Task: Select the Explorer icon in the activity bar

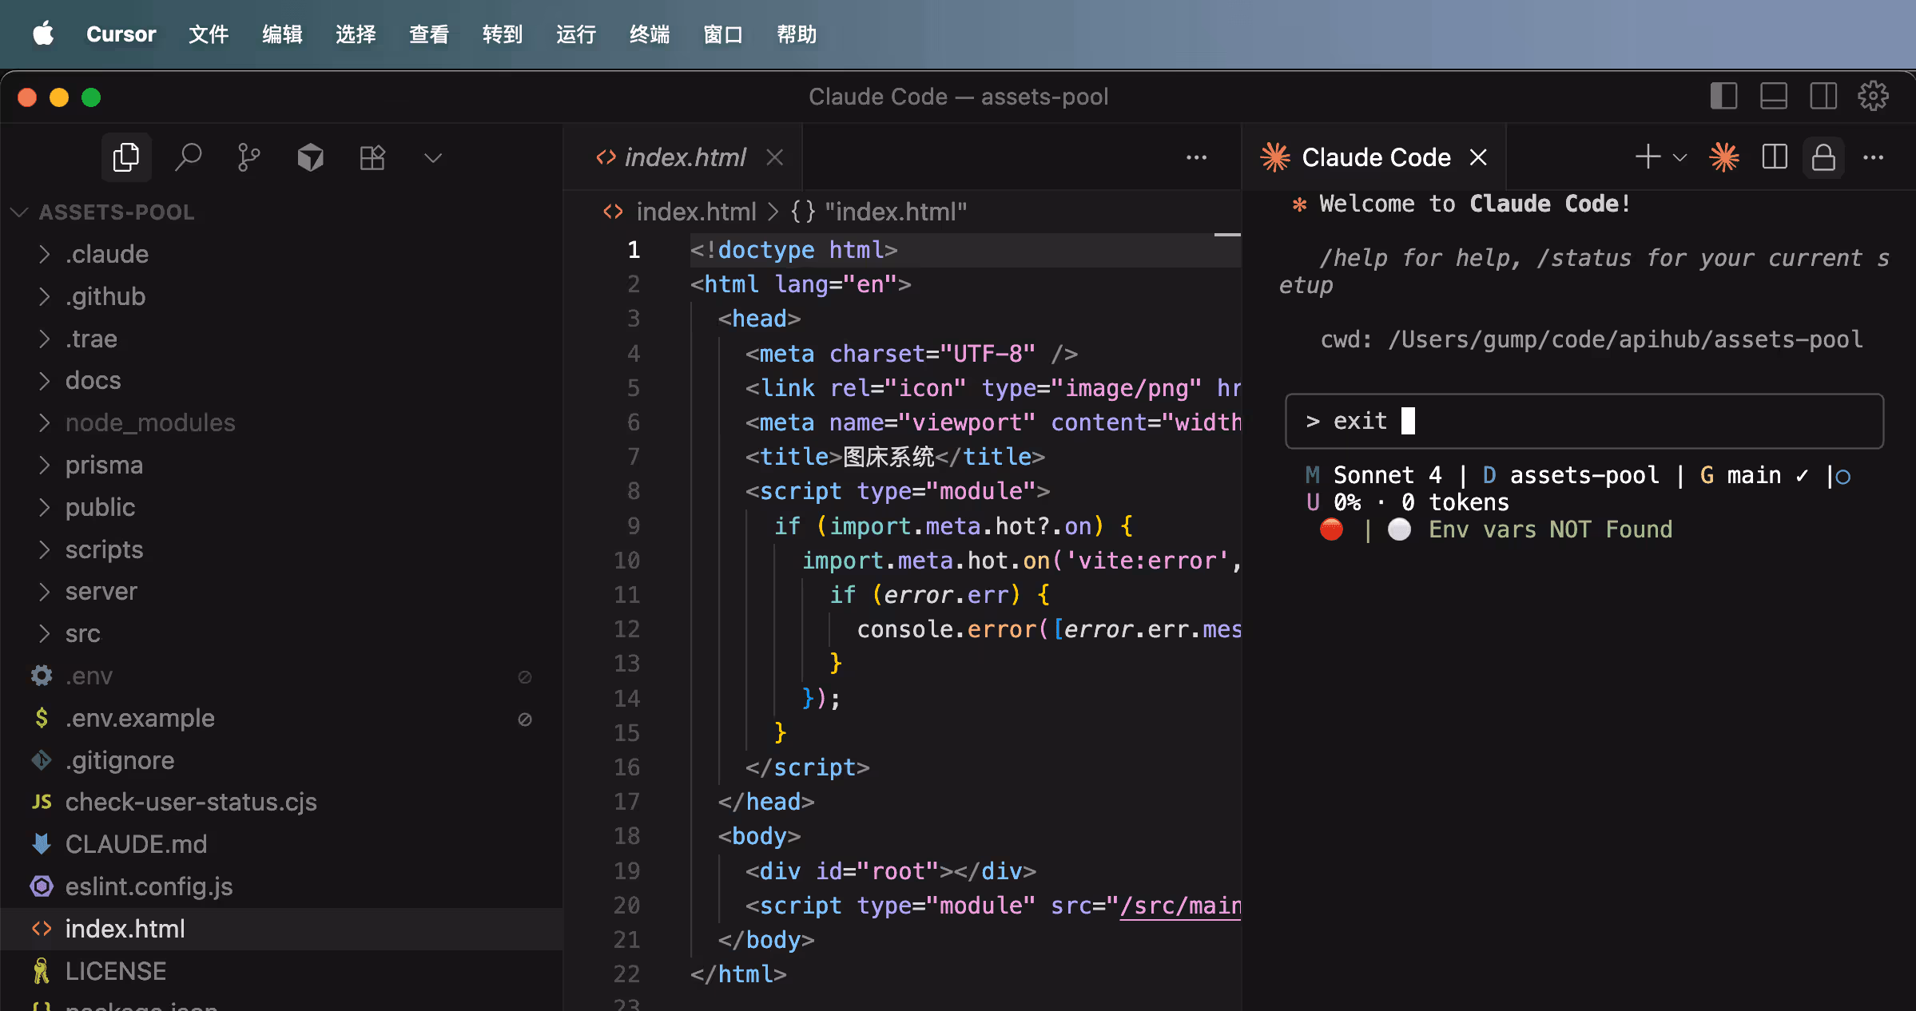Action: click(x=125, y=157)
